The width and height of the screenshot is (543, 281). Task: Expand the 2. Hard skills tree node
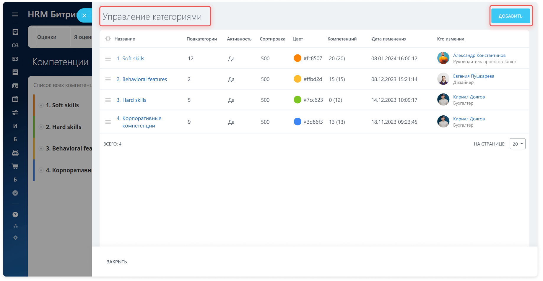coord(41,127)
